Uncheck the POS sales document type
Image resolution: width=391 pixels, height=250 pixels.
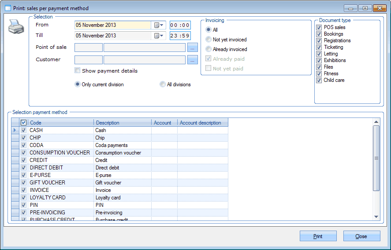point(319,27)
